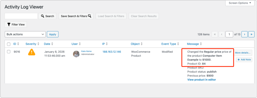
Task: Sort by Event Type column header
Action: (x=170, y=44)
